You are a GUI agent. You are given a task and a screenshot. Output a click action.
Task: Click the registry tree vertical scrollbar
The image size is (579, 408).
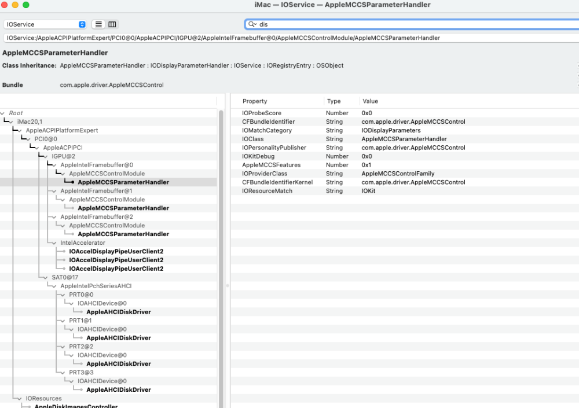click(221, 259)
